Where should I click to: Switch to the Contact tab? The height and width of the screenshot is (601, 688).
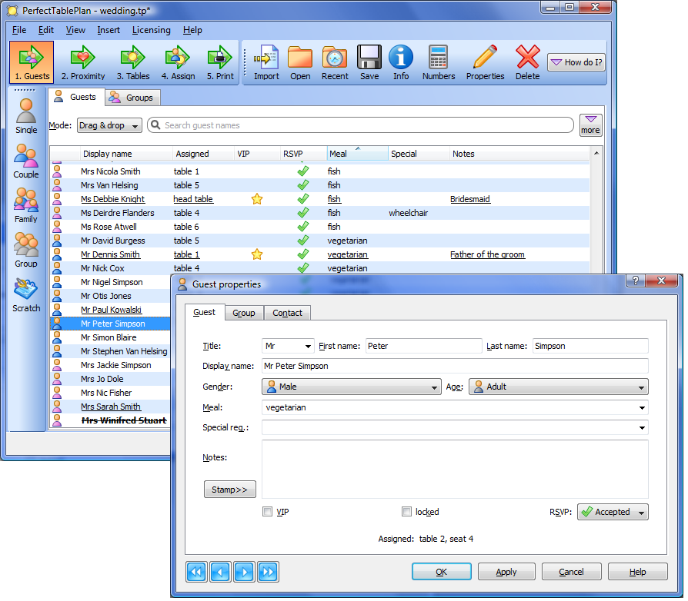point(287,313)
